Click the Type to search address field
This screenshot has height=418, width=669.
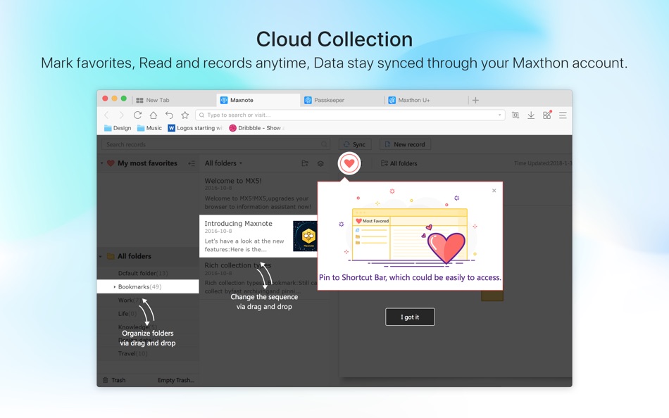pyautogui.click(x=350, y=115)
